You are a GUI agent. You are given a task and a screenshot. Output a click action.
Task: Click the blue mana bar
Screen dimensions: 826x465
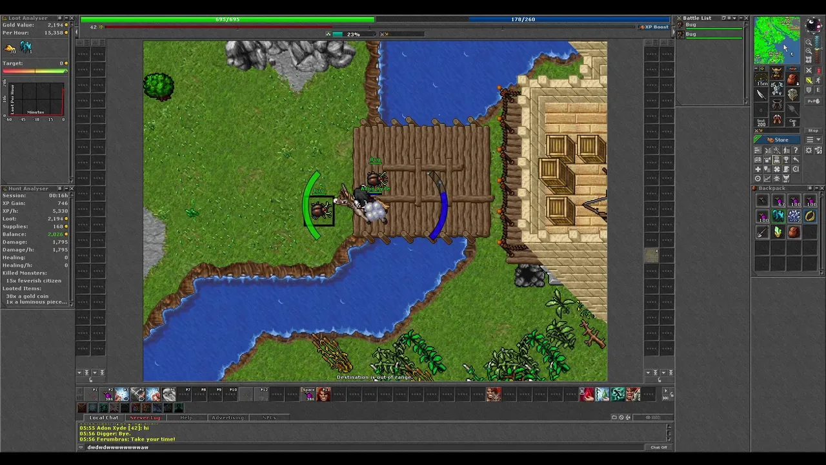coord(523,19)
